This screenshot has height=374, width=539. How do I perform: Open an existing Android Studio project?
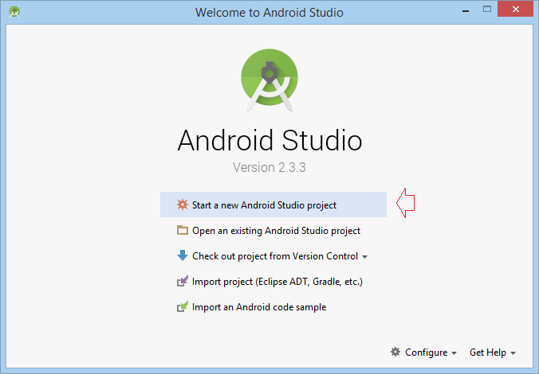pyautogui.click(x=273, y=230)
